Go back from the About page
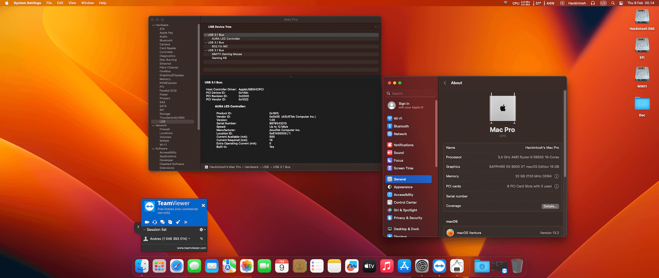The image size is (659, 278). (x=445, y=83)
